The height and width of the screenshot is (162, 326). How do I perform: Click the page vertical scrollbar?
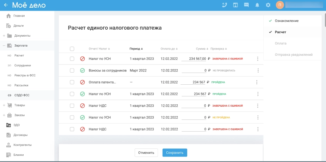pos(325,20)
